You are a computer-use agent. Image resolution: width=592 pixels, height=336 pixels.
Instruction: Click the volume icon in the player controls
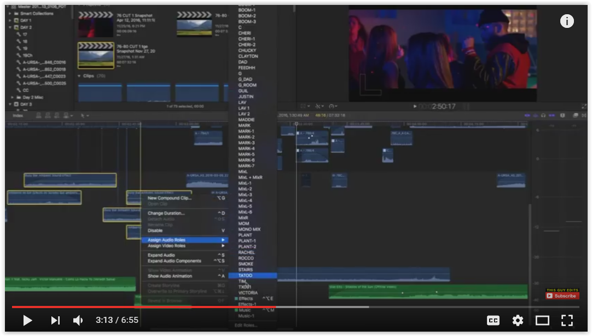tap(77, 320)
